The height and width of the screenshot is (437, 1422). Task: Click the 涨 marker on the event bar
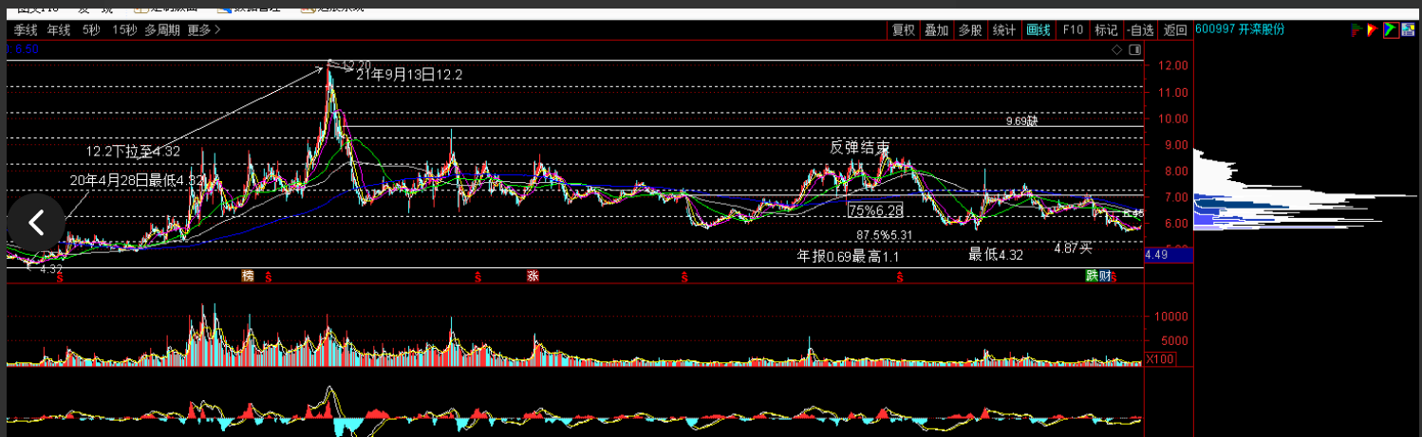pos(533,276)
